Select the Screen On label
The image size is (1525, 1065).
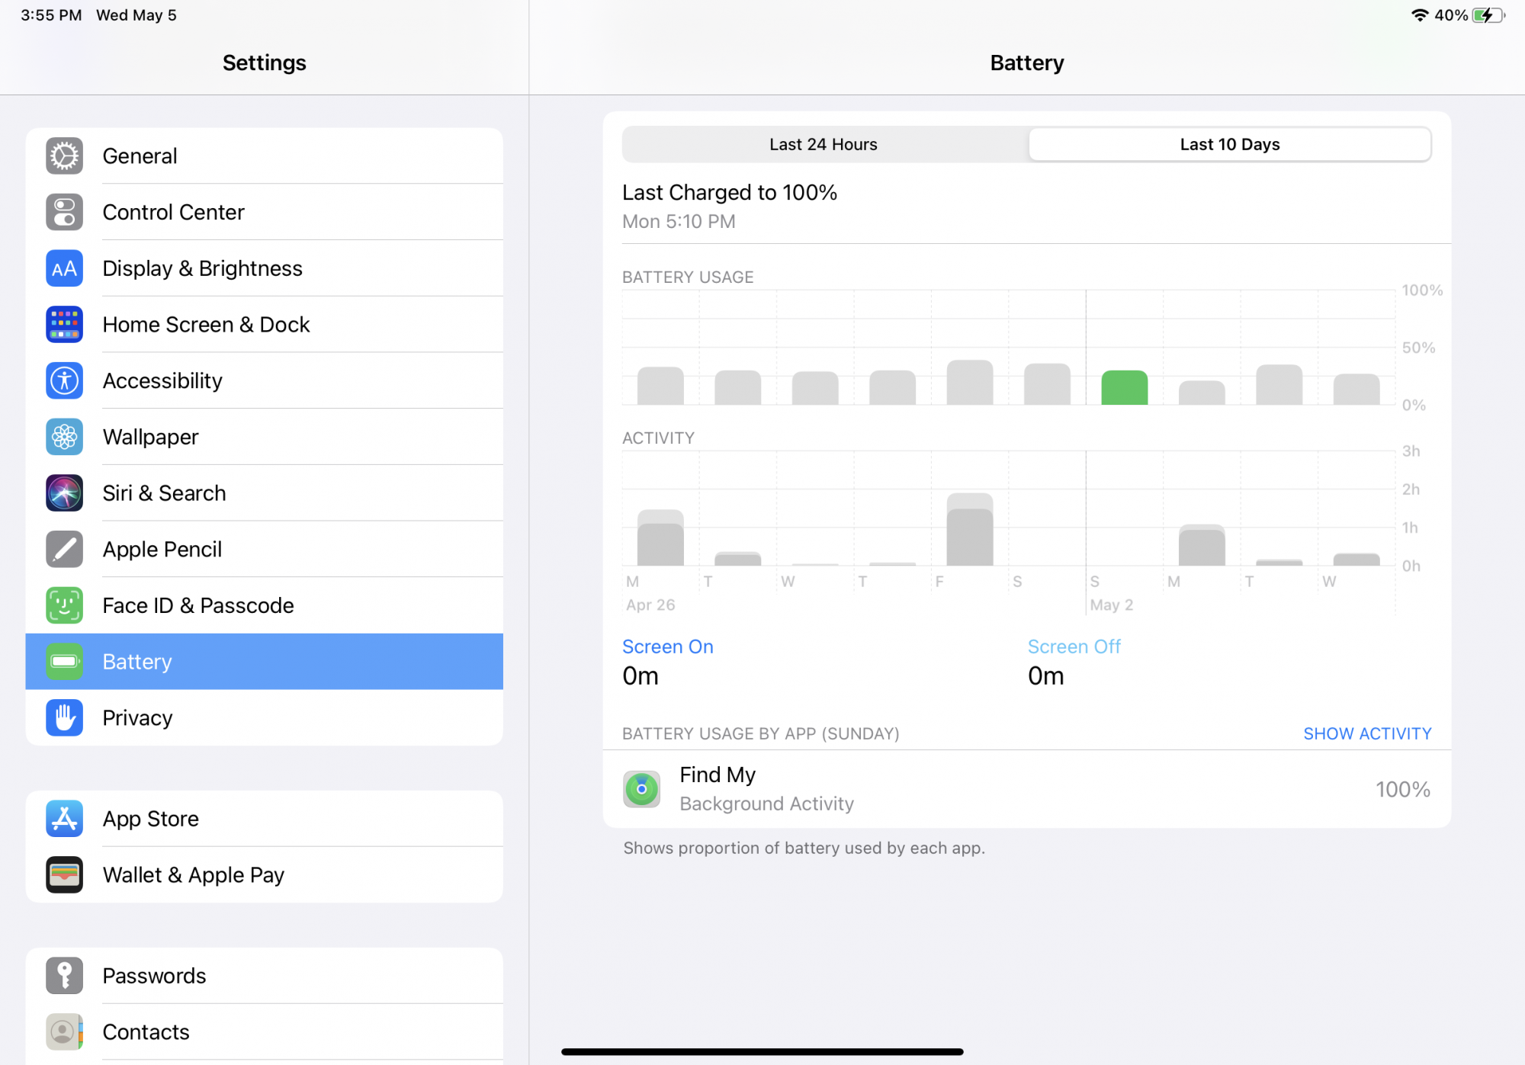(x=667, y=646)
